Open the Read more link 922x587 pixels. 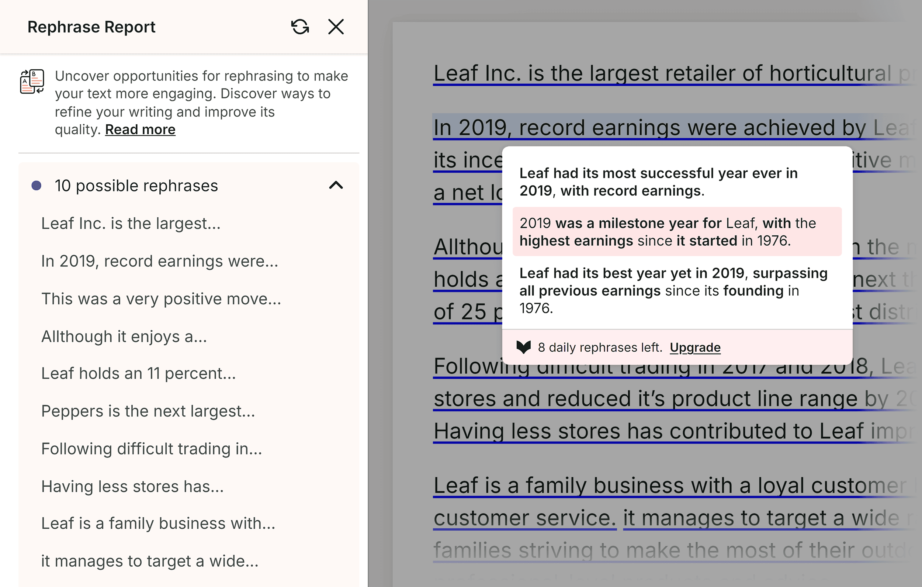140,129
